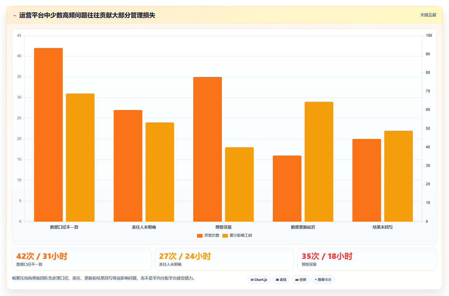Click the 责任人未明确 累计影响工时 bar
Image resolution: width=449 pixels, height=296 pixels.
160,172
